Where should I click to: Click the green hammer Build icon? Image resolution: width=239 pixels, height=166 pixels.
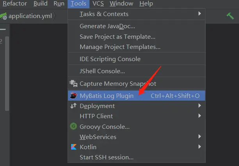(x=230, y=16)
